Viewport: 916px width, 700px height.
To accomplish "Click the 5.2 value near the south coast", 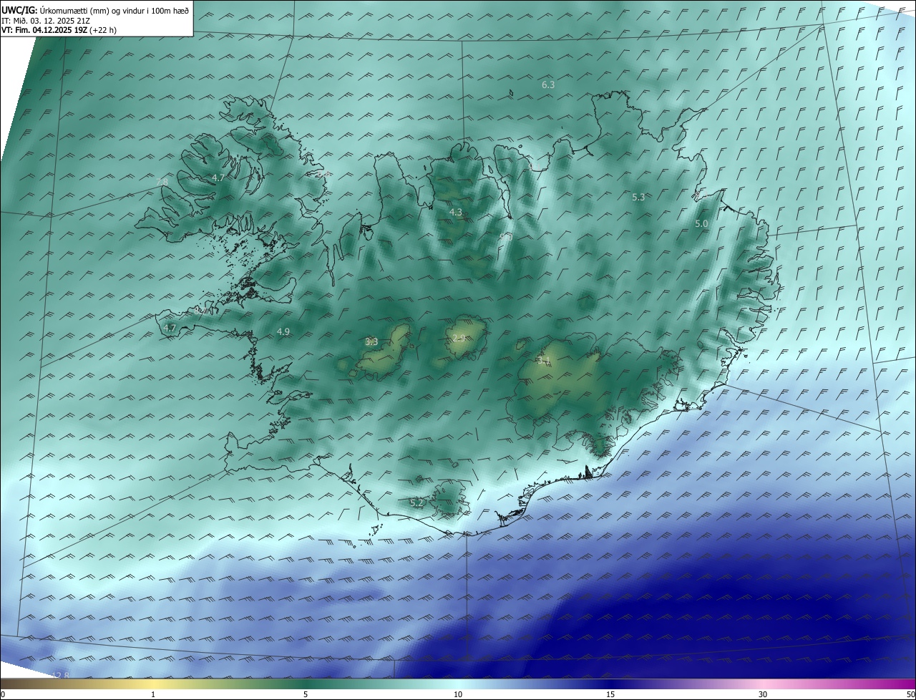I will 416,503.
